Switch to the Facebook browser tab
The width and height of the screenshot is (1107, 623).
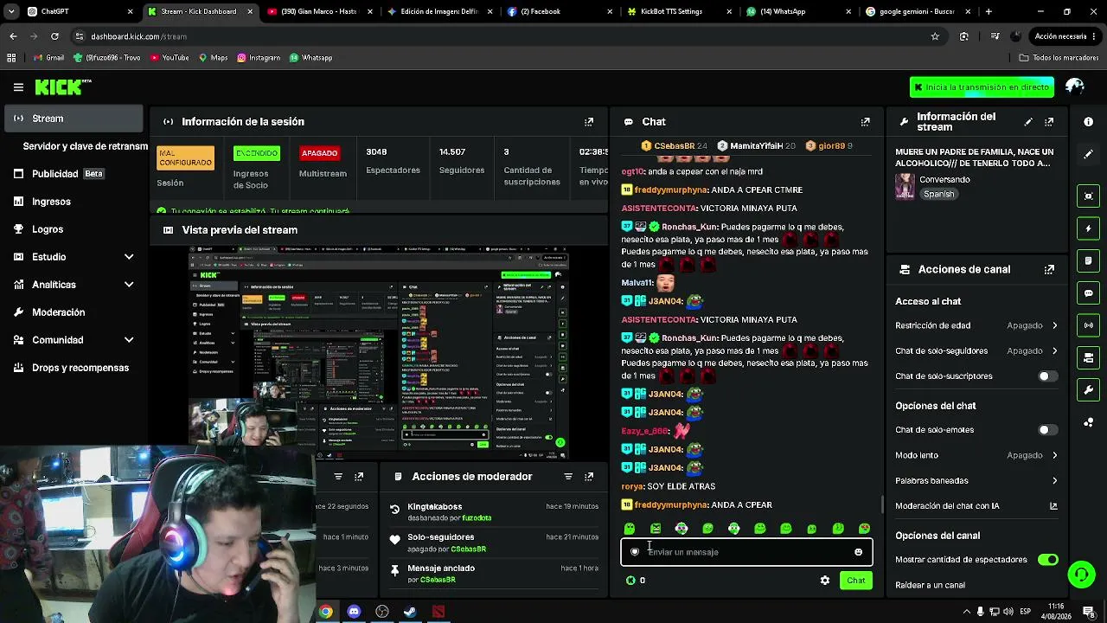[x=559, y=11]
